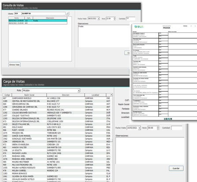Select the GONZALEZ JOSÉ MARÍA row
The height and width of the screenshot is (182, 197).
click(x=56, y=139)
